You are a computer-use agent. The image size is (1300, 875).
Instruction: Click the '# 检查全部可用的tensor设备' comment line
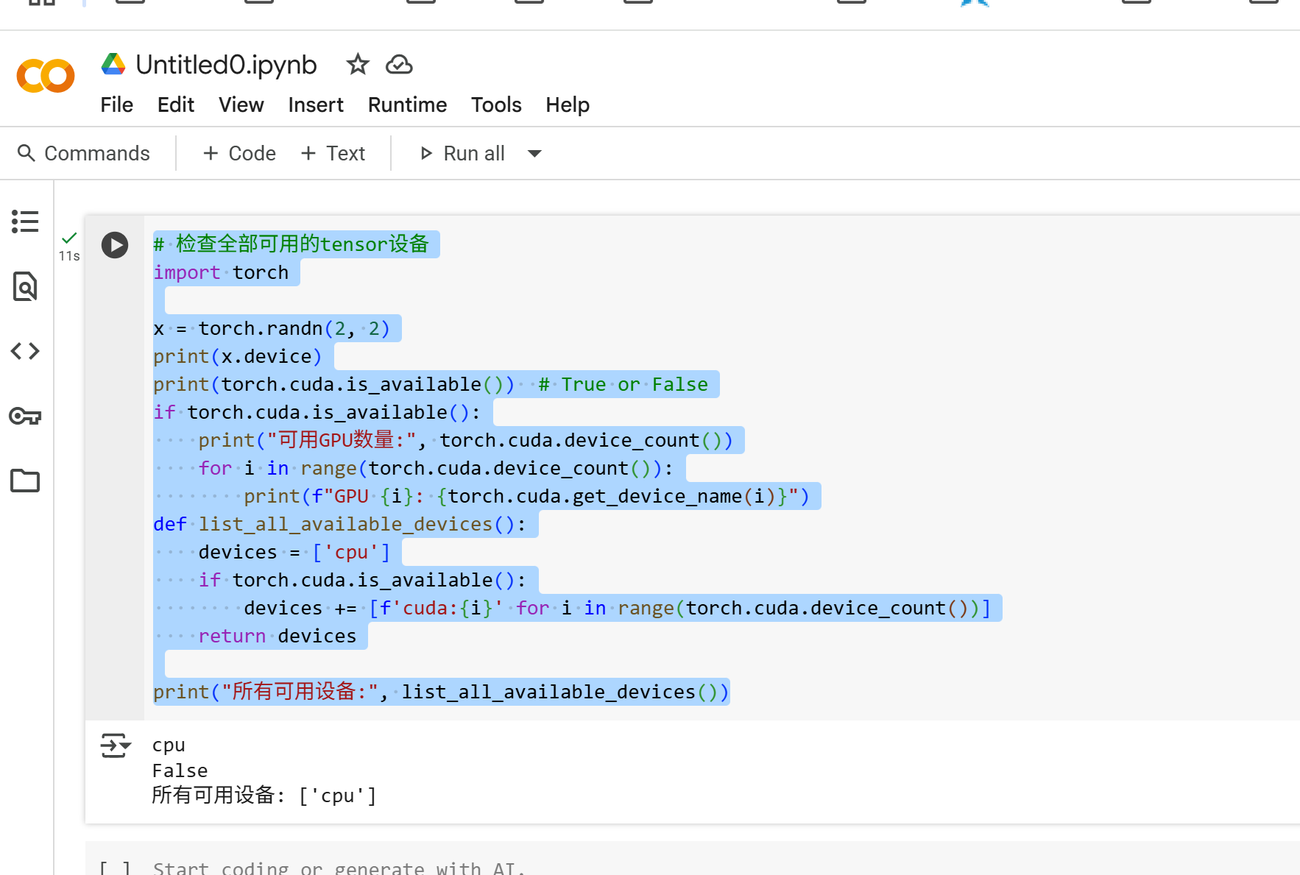point(292,244)
